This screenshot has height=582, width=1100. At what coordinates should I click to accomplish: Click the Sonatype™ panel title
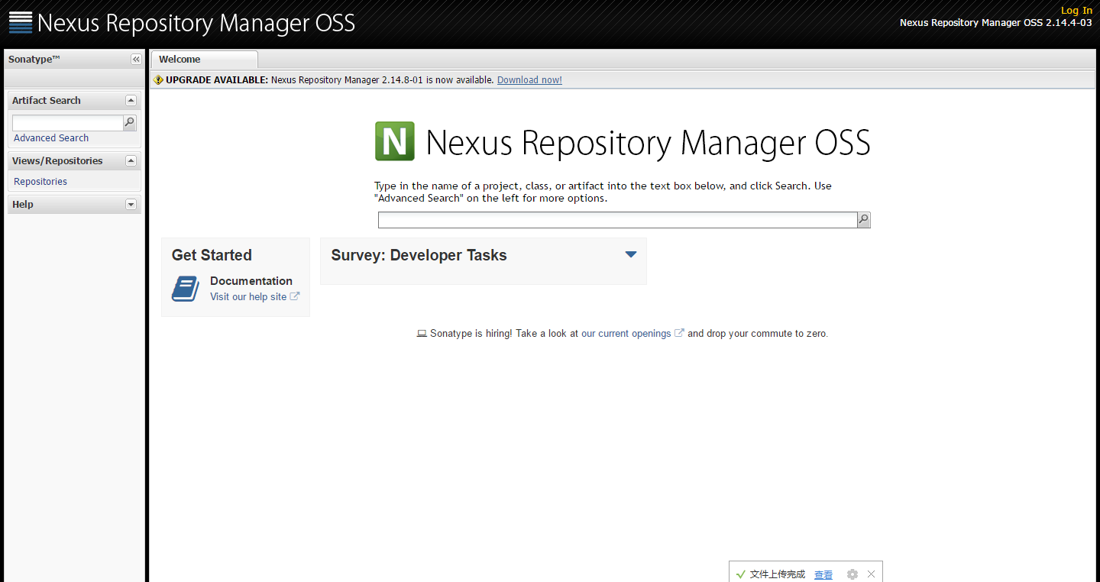tap(34, 59)
